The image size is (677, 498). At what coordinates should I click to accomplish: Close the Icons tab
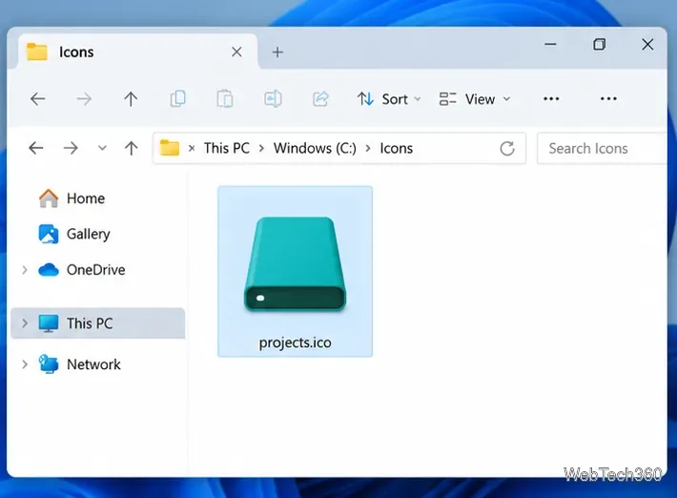(x=236, y=52)
